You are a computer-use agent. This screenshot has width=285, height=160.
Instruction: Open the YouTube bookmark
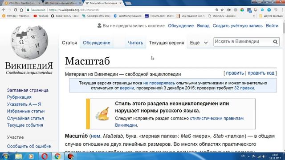pyautogui.click(x=41, y=16)
